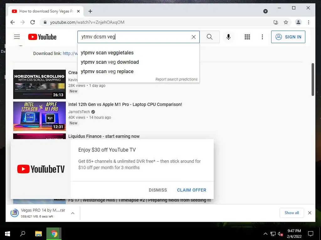Open Intel 12th Gen vs Apple M1 Pro title
The image size is (321, 240).
point(125,104)
